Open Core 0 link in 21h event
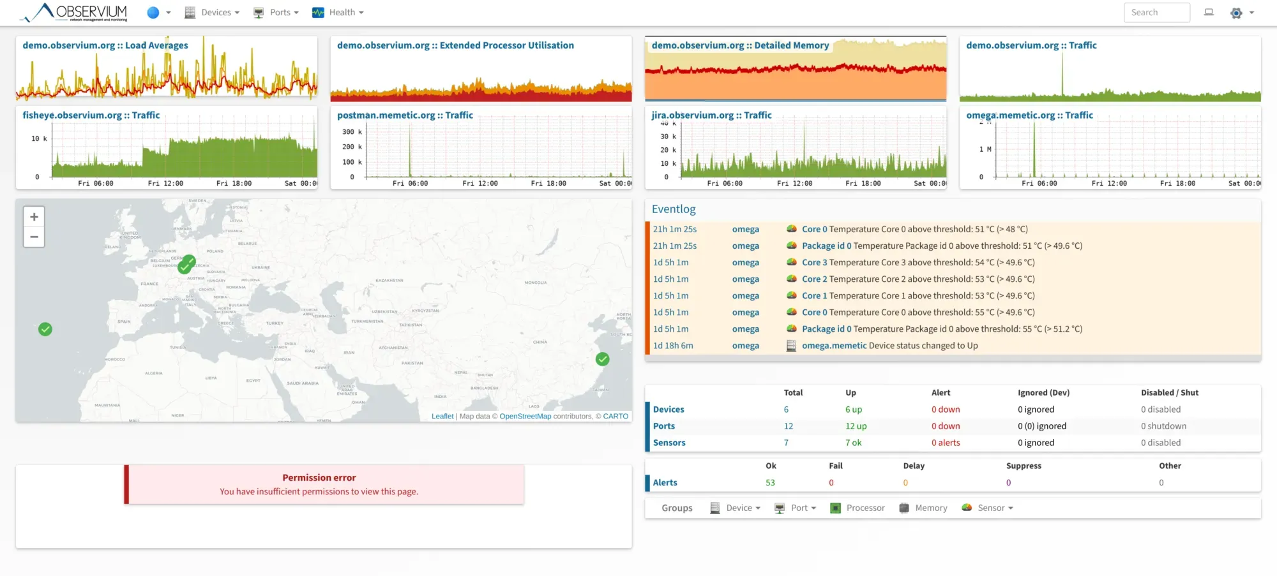 coord(814,229)
